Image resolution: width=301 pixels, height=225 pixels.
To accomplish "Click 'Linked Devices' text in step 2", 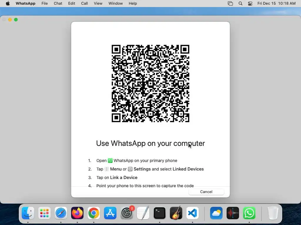I will tap(188, 169).
